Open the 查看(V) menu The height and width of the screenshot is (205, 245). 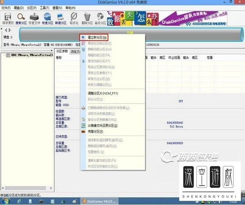57,8
